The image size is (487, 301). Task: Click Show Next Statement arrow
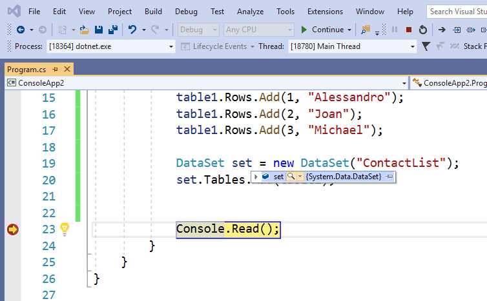point(442,30)
